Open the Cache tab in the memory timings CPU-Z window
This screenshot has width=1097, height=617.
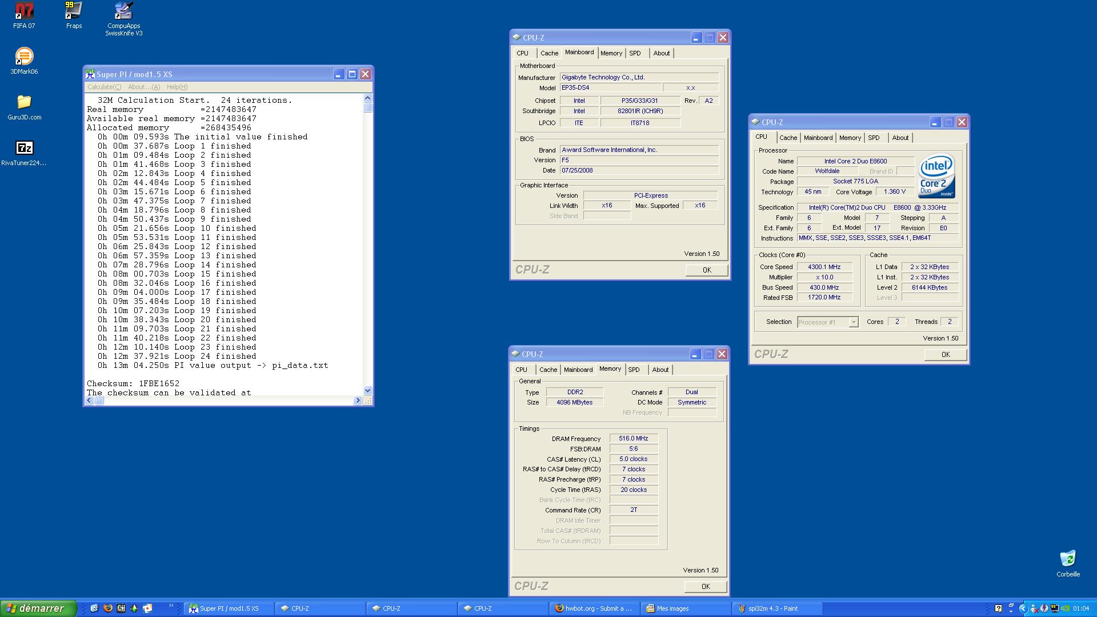tap(548, 370)
